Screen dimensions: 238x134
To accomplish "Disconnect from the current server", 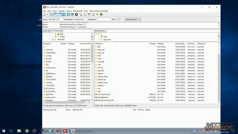I will point(81,15).
